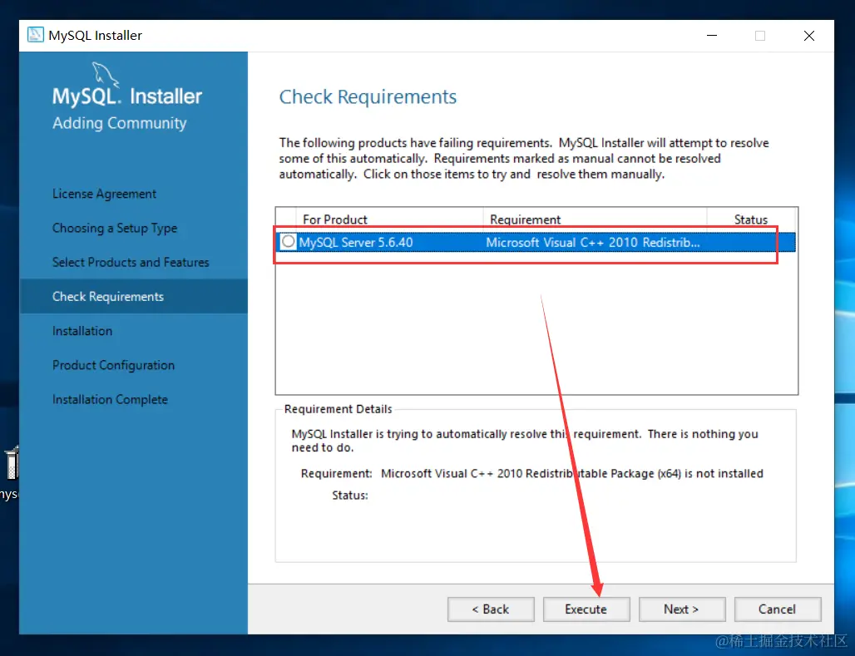This screenshot has height=656, width=855.
Task: Close the MySQL Installer window
Action: (809, 36)
